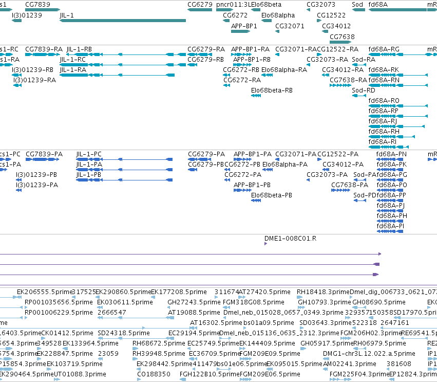Click the CG6272 gene label in top track
This screenshot has width=437, height=382.
[x=235, y=15]
